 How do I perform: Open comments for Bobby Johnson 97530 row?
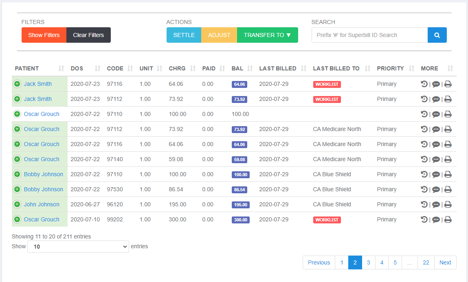[436, 189]
